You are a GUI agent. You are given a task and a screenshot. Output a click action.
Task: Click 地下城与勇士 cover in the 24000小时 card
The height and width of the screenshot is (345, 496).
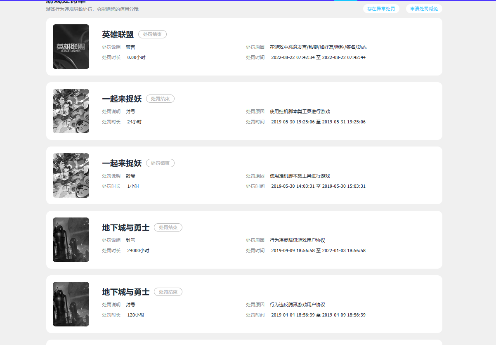pos(71,240)
